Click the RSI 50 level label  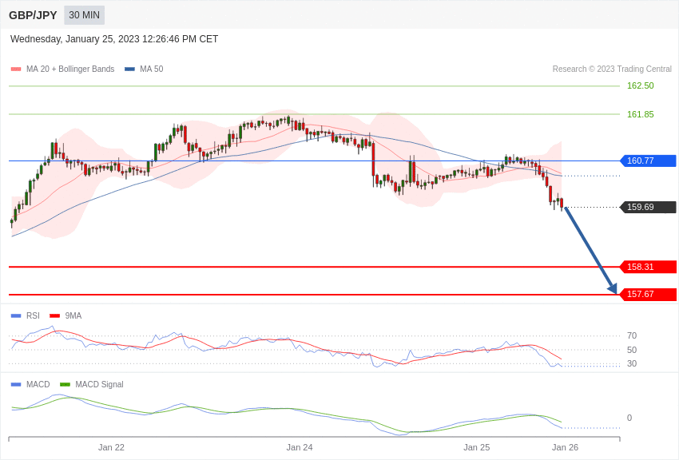click(632, 350)
